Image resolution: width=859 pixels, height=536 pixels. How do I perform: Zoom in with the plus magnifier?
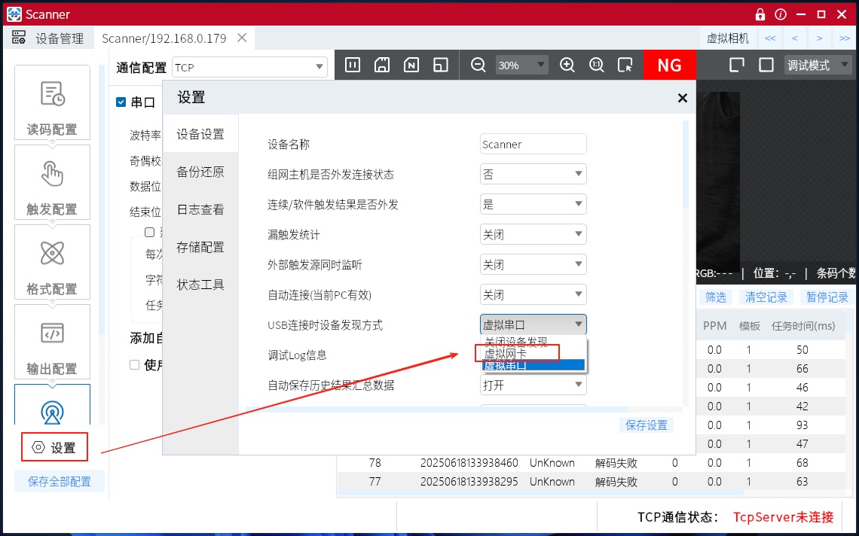point(567,65)
